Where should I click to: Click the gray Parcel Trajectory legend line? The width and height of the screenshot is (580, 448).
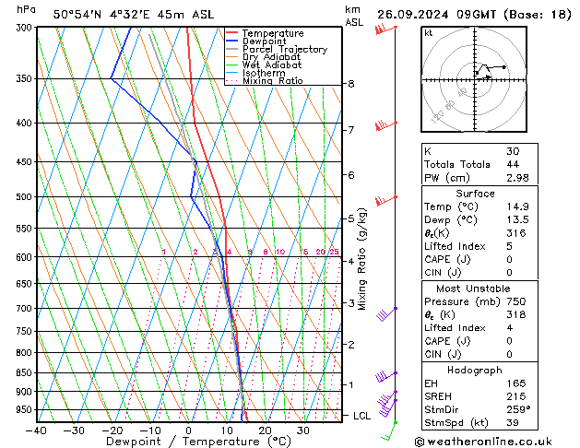232,49
